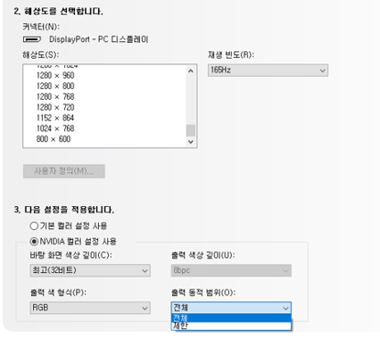
Task: Open the 165Hz refresh rate dropdown
Action: [268, 71]
